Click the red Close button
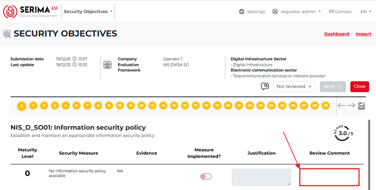Image resolution: width=376 pixels, height=190 pixels. (360, 87)
